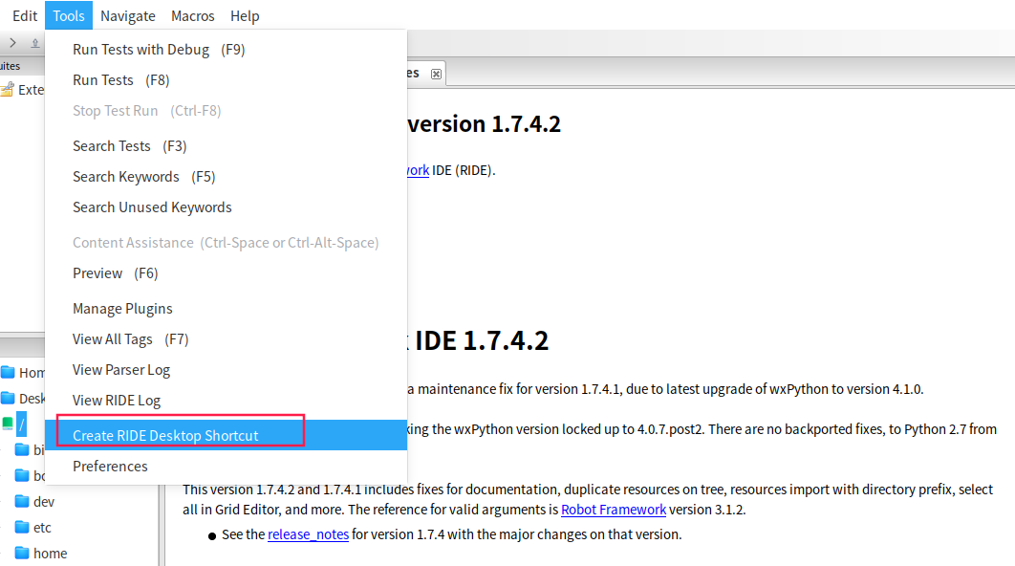Viewport: 1015px width, 566px height.
Task: Open View Parser Log
Action: (x=226, y=370)
